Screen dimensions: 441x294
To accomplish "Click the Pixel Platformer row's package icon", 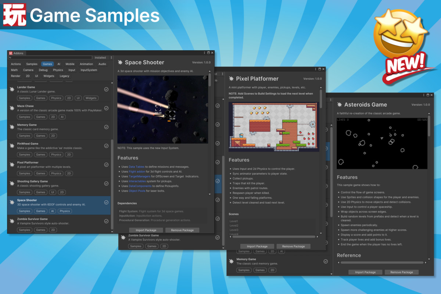I will pos(12,164).
